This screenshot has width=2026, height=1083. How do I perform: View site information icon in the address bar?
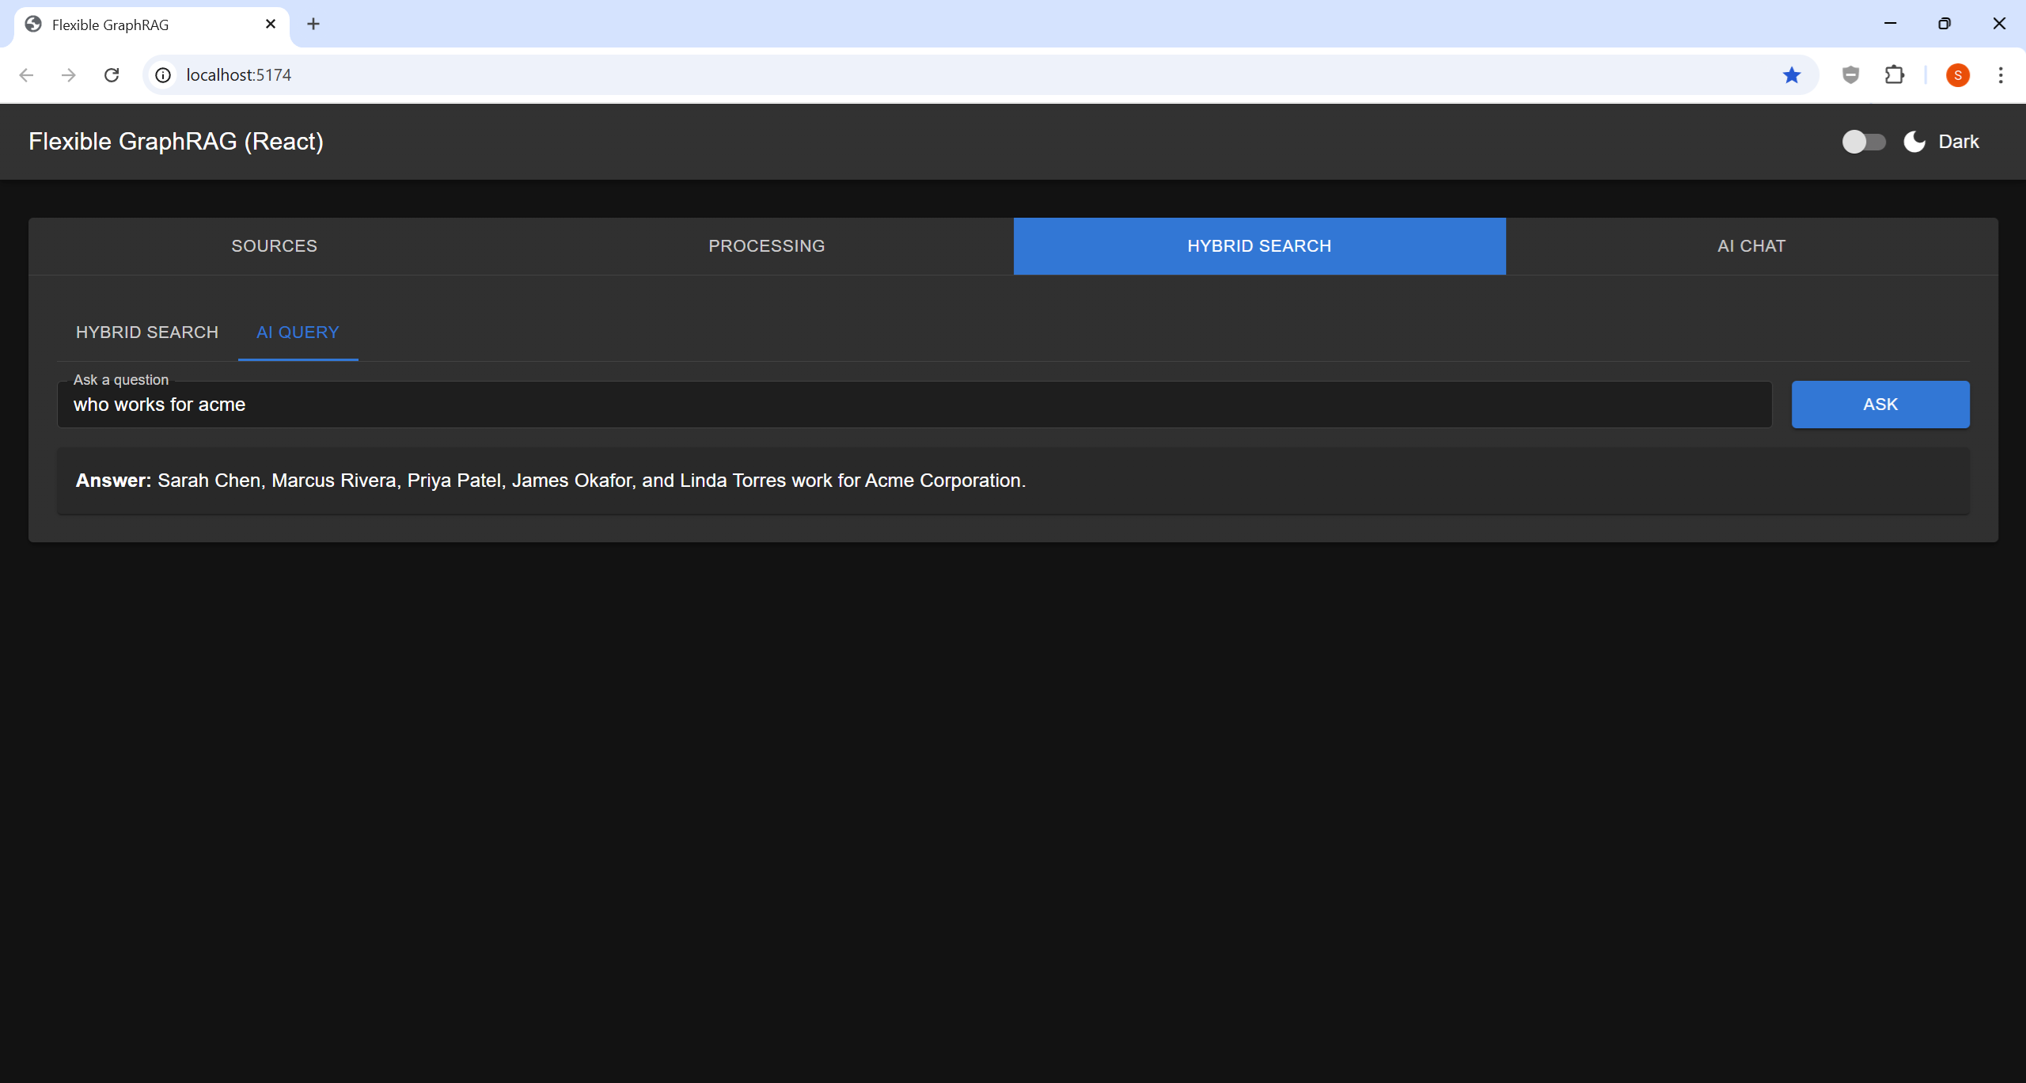163,75
